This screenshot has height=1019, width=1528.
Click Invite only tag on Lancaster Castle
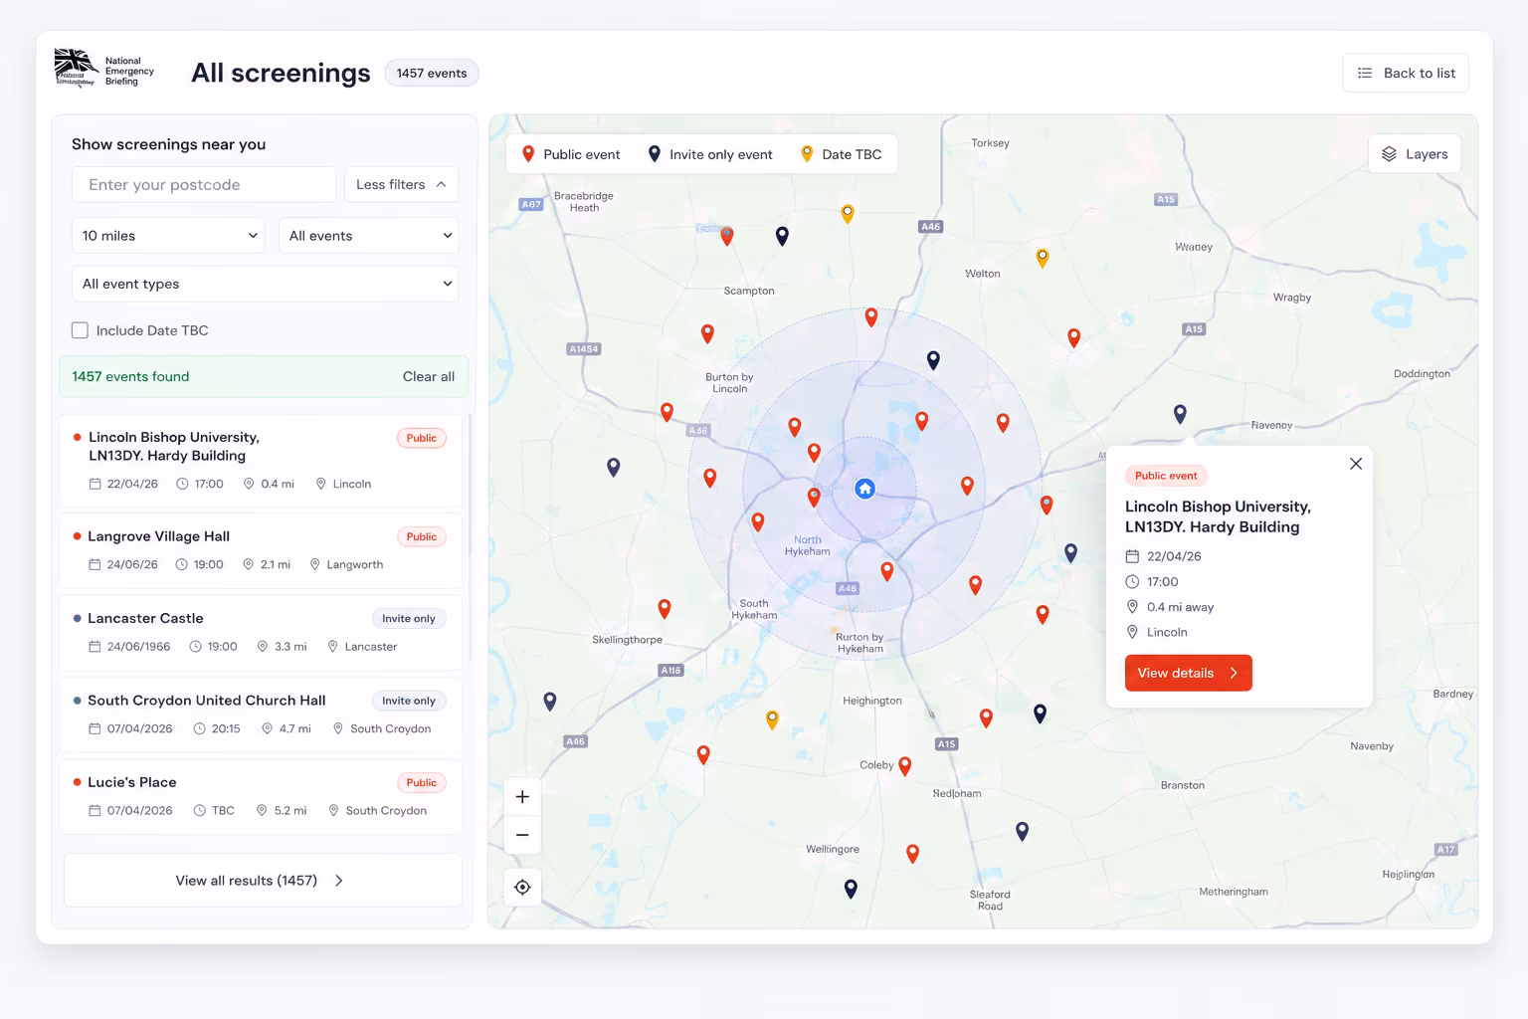tap(409, 619)
